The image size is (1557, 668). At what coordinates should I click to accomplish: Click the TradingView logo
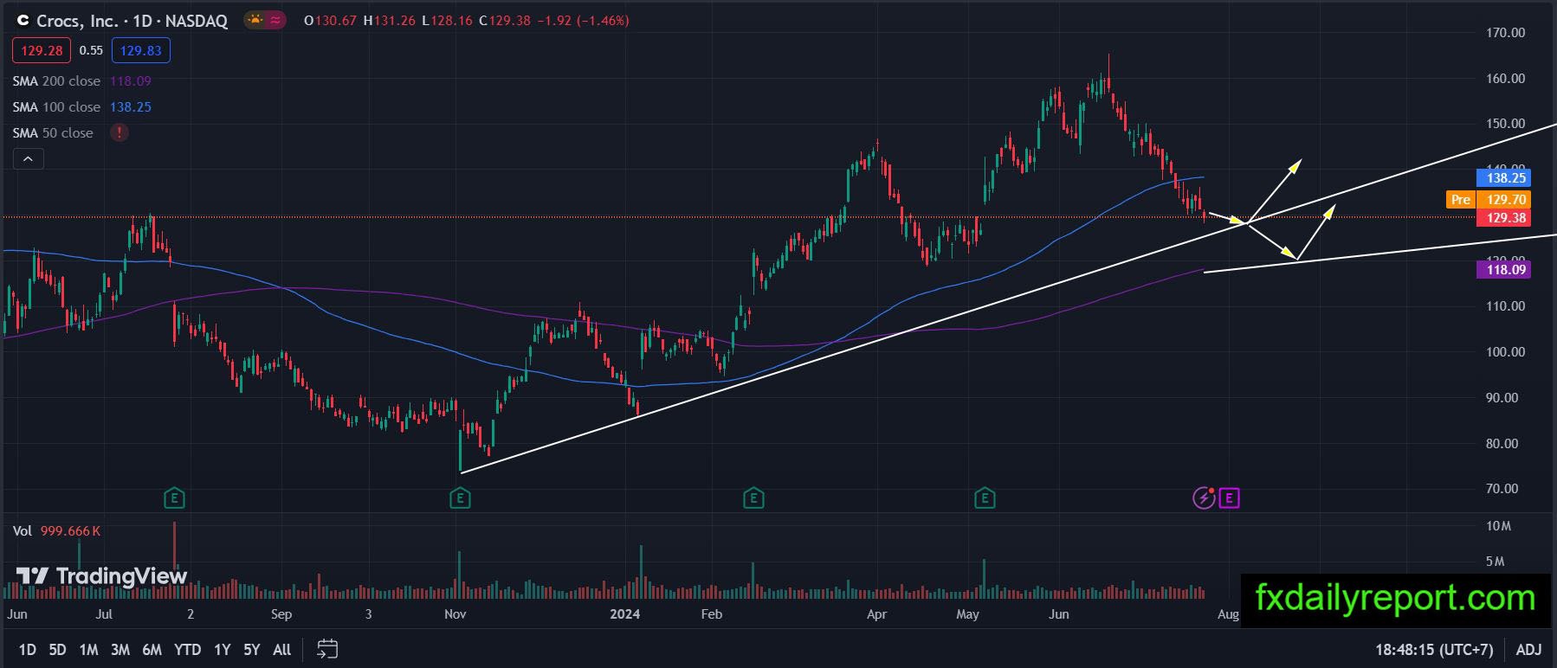pyautogui.click(x=101, y=576)
